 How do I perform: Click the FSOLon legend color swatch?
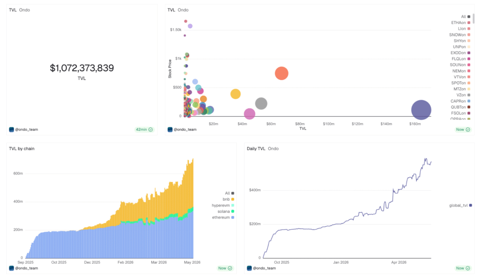point(469,113)
